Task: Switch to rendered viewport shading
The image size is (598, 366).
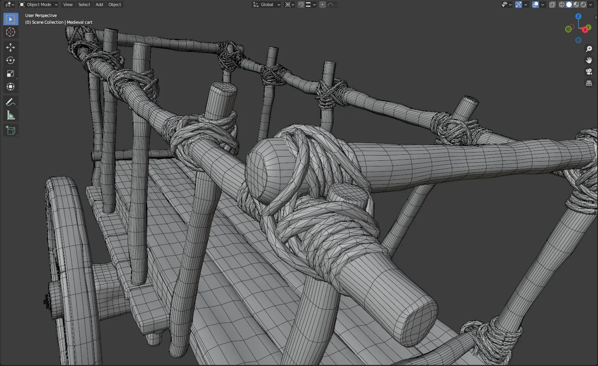Action: click(x=583, y=5)
